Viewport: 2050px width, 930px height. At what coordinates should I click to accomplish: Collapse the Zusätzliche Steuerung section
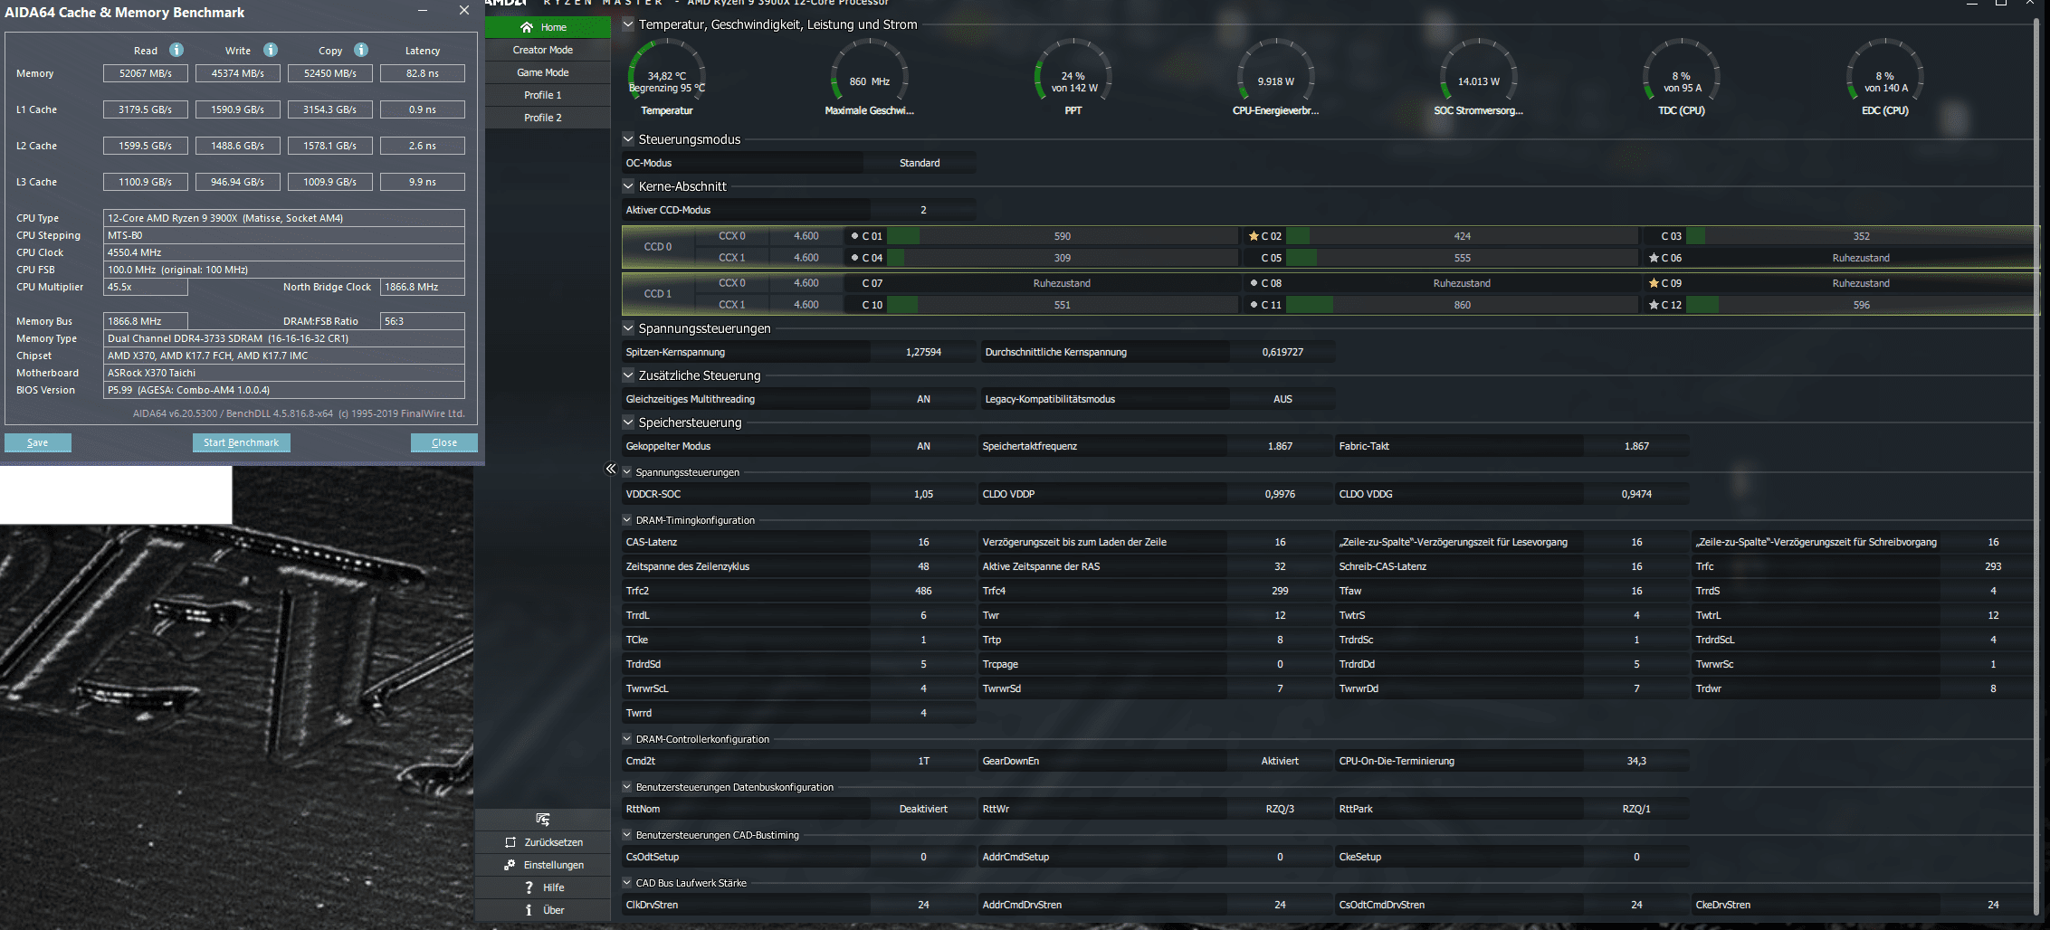[x=628, y=375]
